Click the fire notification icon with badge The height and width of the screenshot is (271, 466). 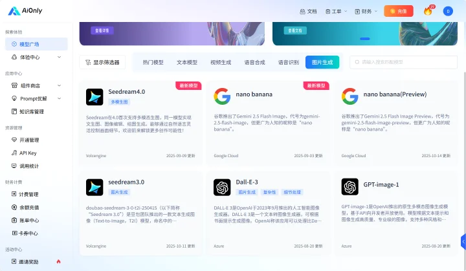428,11
